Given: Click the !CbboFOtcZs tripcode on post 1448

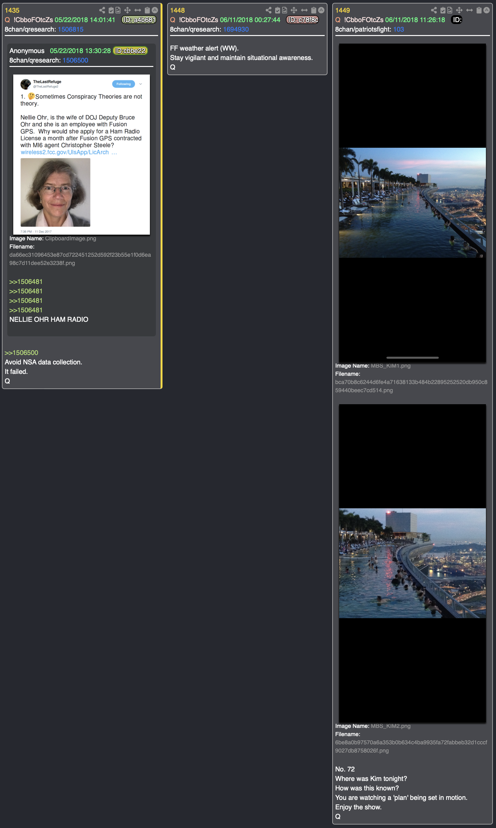Looking at the screenshot, I should [198, 20].
